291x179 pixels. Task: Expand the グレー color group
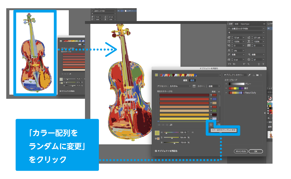pyautogui.click(x=226, y=84)
